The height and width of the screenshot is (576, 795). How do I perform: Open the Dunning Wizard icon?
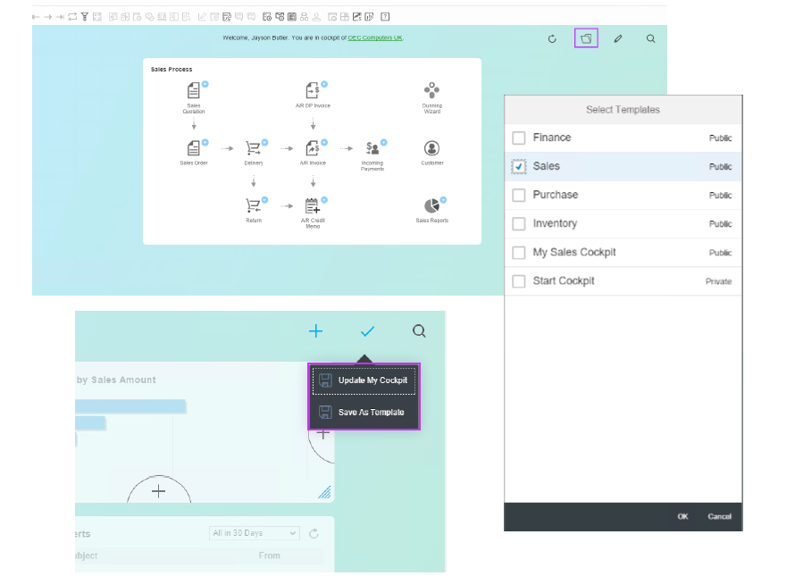tap(431, 90)
